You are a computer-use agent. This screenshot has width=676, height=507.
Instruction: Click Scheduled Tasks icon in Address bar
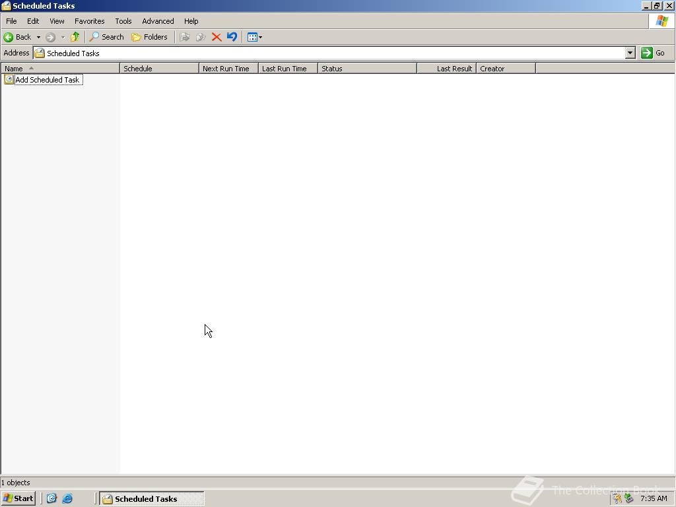(x=39, y=53)
